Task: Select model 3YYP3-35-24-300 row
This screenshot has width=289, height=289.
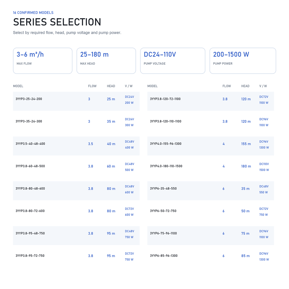Action: (x=76, y=124)
